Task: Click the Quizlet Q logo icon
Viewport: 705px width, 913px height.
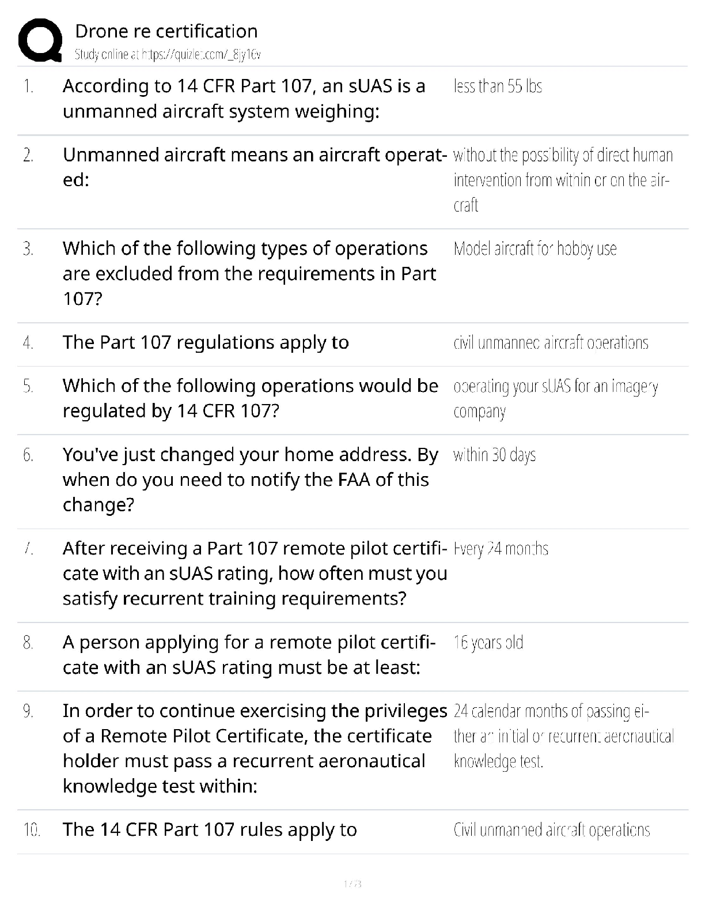Action: tap(40, 40)
